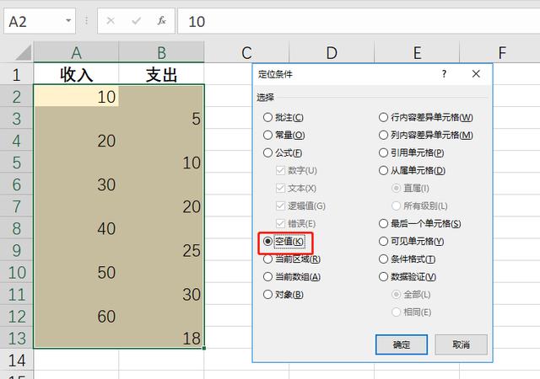Select the 全部(L) radio option

click(x=411, y=295)
